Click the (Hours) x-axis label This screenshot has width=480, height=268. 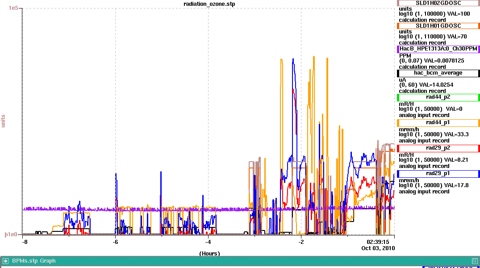click(x=210, y=254)
